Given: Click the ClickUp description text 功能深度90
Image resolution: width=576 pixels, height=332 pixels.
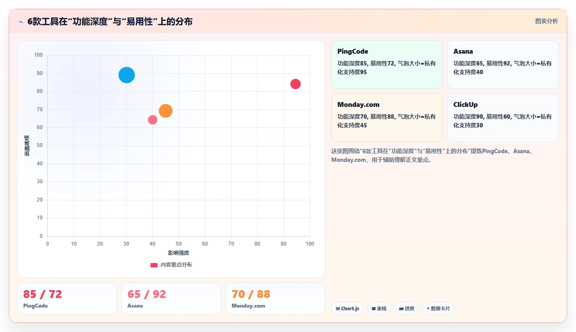Looking at the screenshot, I should click(503, 121).
